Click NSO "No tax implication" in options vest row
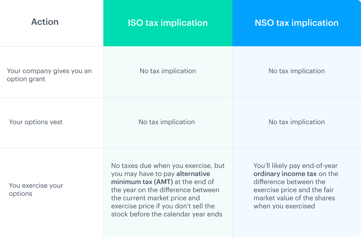361x237 pixels. point(297,122)
